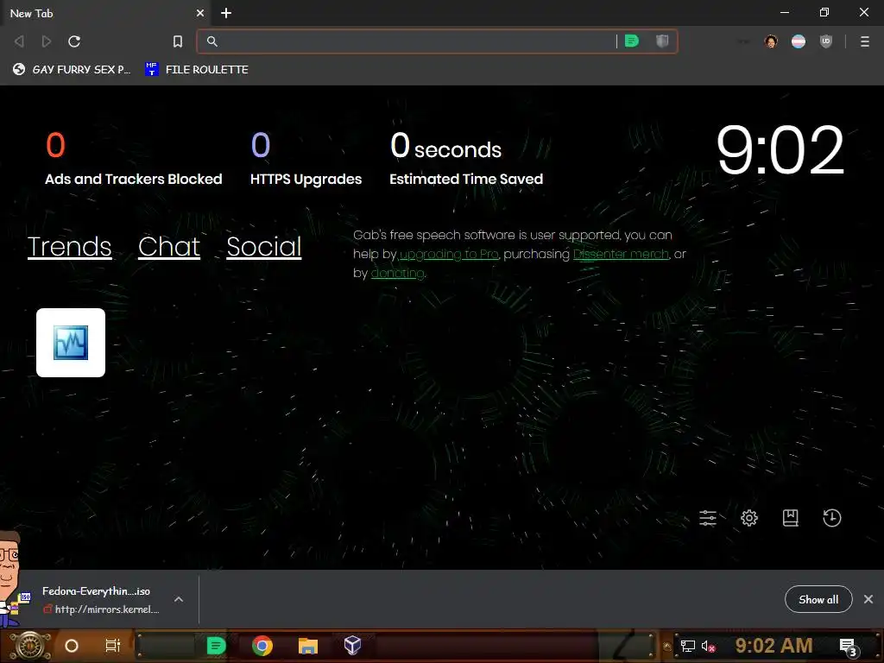Viewport: 884px width, 663px height.
Task: Follow the Dissenter merch link
Action: 621,255
